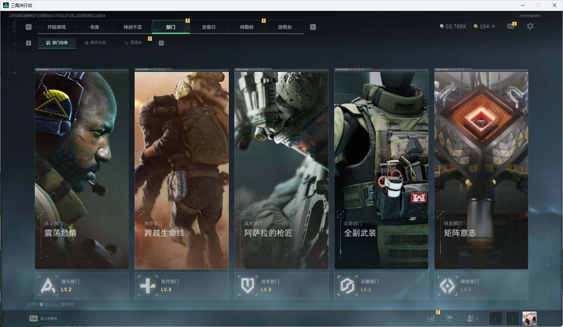
Task: Open the 交易行 tab
Action: point(209,27)
